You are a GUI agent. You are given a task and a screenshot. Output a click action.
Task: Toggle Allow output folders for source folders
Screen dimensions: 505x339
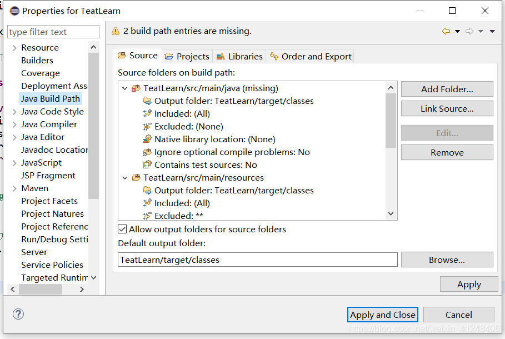point(123,229)
